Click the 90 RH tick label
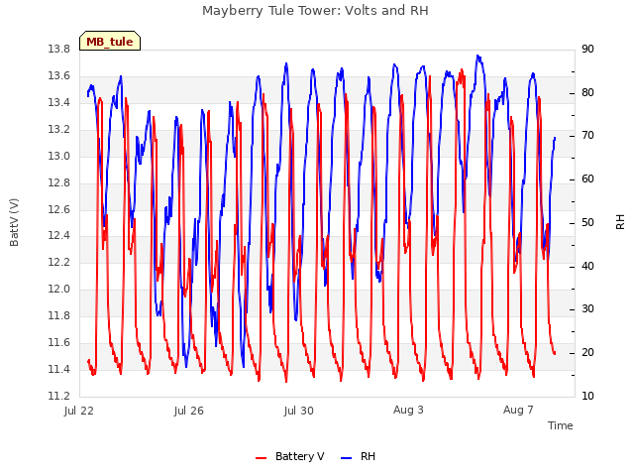The width and height of the screenshot is (634, 476). click(x=587, y=50)
